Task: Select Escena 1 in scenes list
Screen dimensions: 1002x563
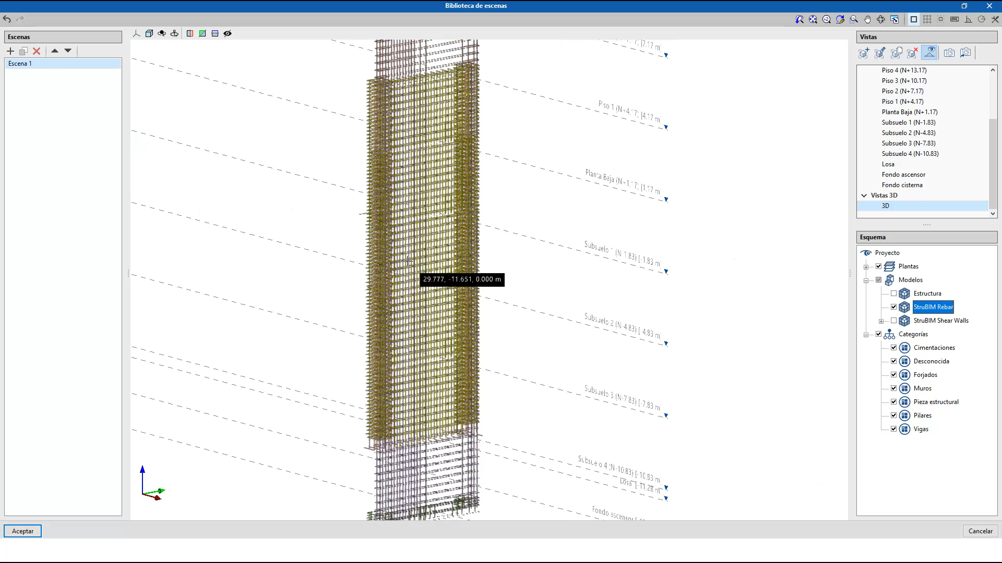Action: click(x=20, y=64)
